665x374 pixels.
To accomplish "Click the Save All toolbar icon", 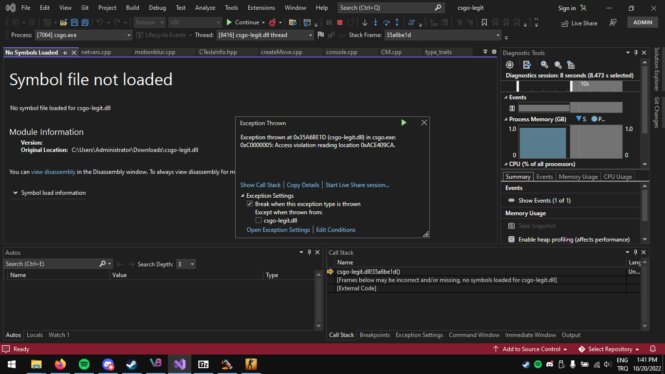I will coord(85,22).
